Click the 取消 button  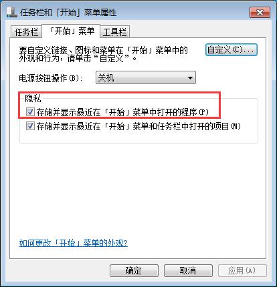click(x=188, y=270)
